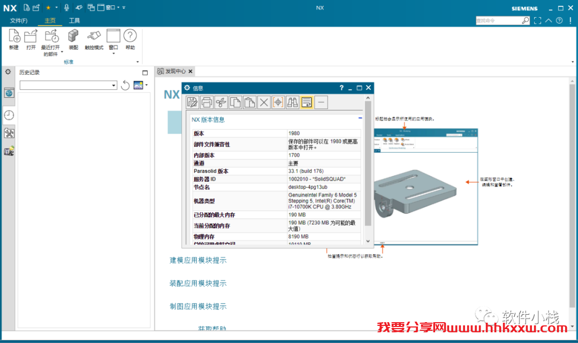Click Find binoculars icon in 信息 window
Image resolution: width=578 pixels, height=343 pixels.
tap(292, 102)
